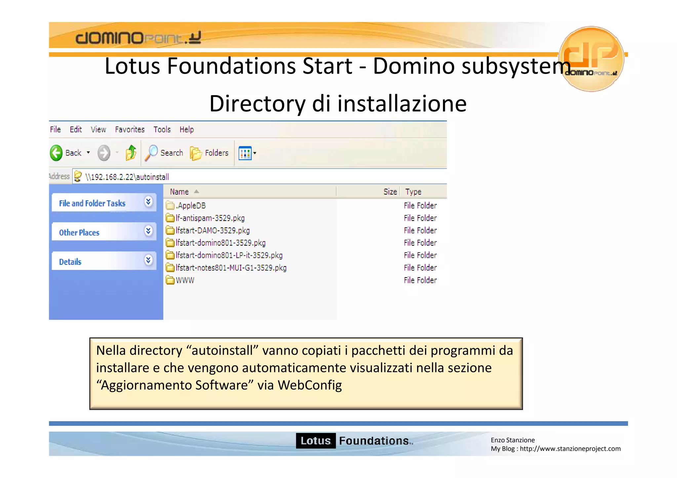Open Back button history dropdown arrow

[x=88, y=153]
